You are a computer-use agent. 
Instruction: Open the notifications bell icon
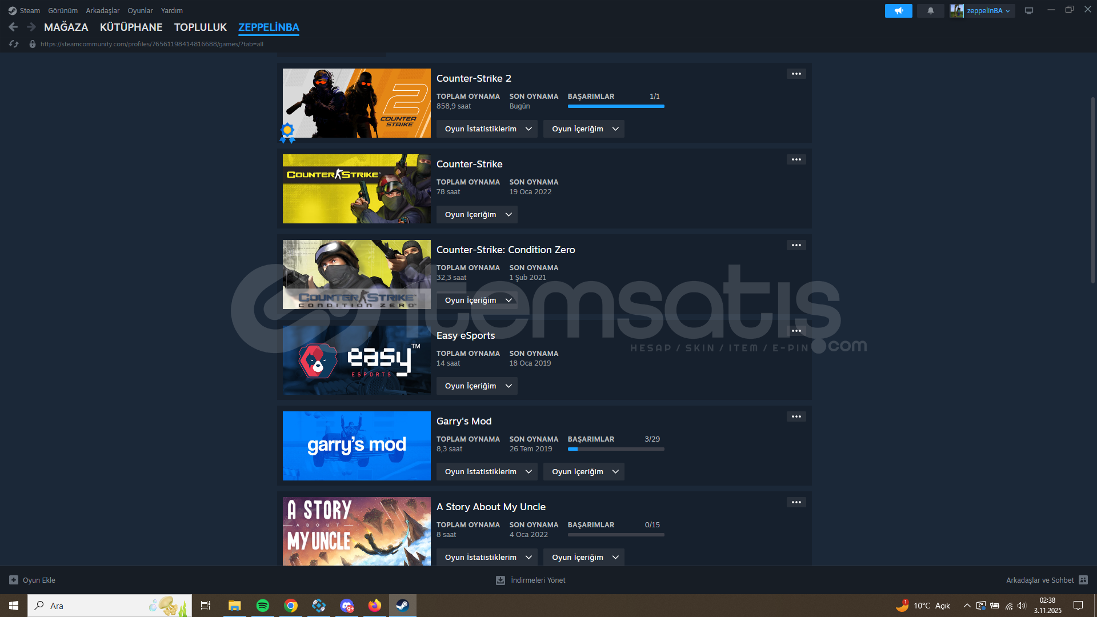[x=930, y=11]
